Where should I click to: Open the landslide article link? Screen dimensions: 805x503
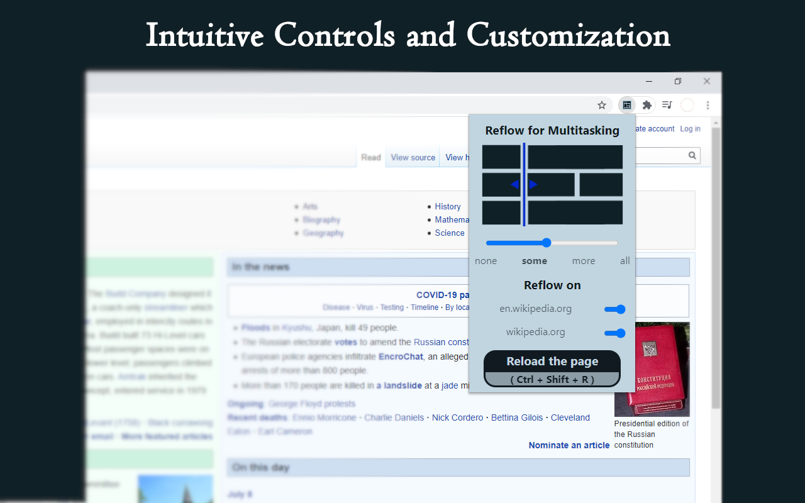pos(399,385)
